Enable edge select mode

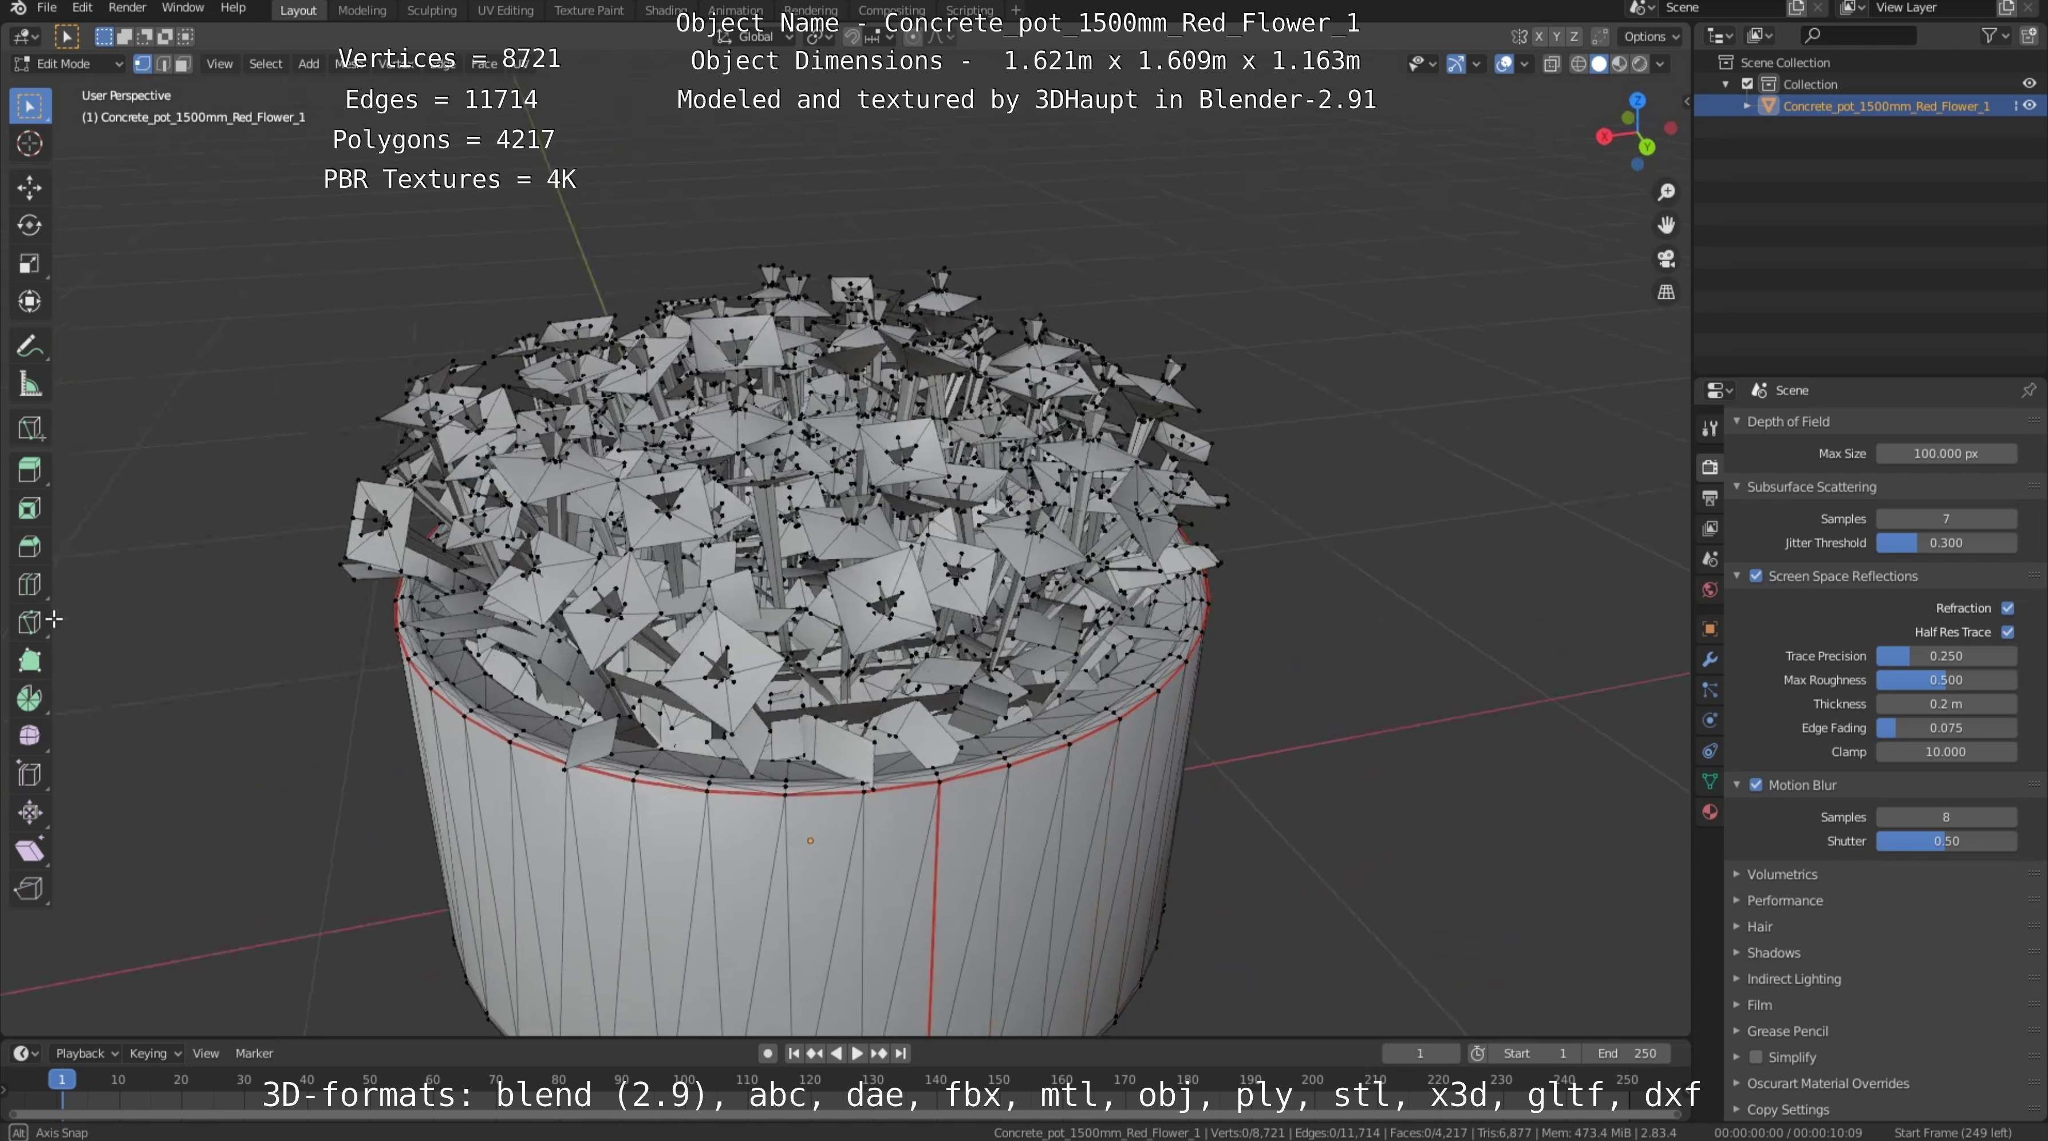163,64
